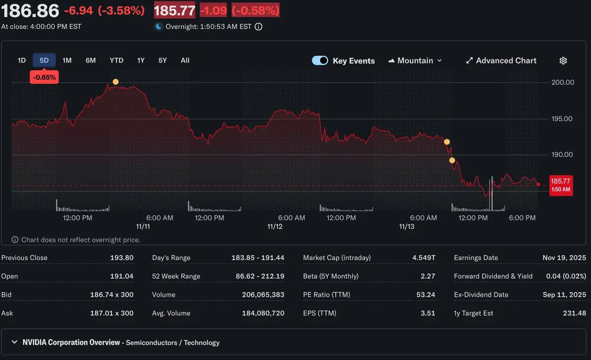This screenshot has width=591, height=360.
Task: Click the expand arrows icon for Advanced Chart
Action: (469, 61)
